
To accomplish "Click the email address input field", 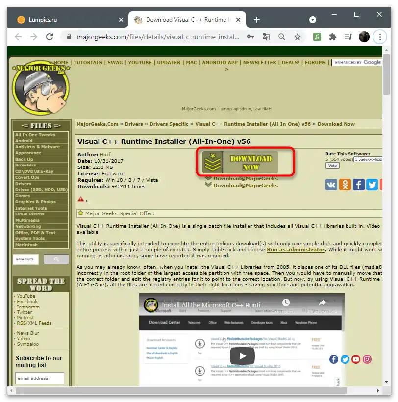I will tap(40, 378).
